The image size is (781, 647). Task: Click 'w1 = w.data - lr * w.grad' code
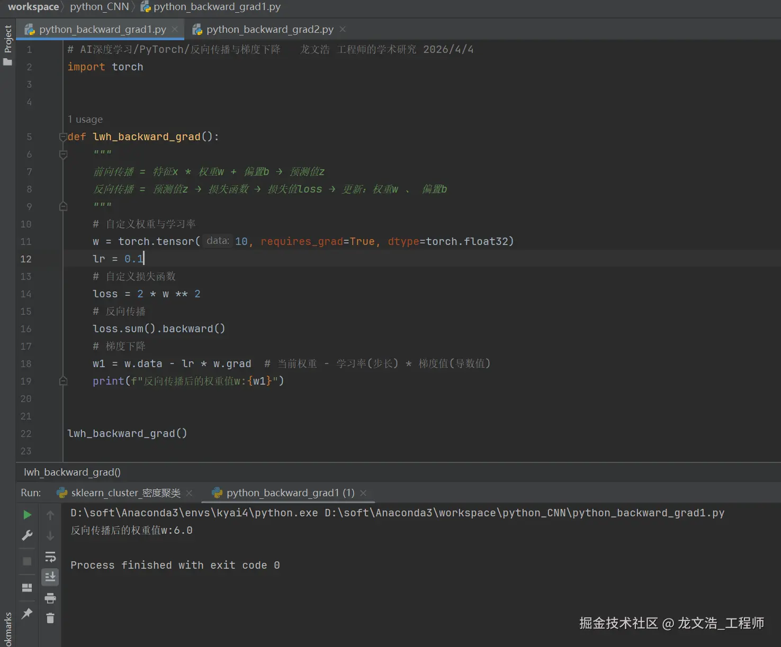172,363
